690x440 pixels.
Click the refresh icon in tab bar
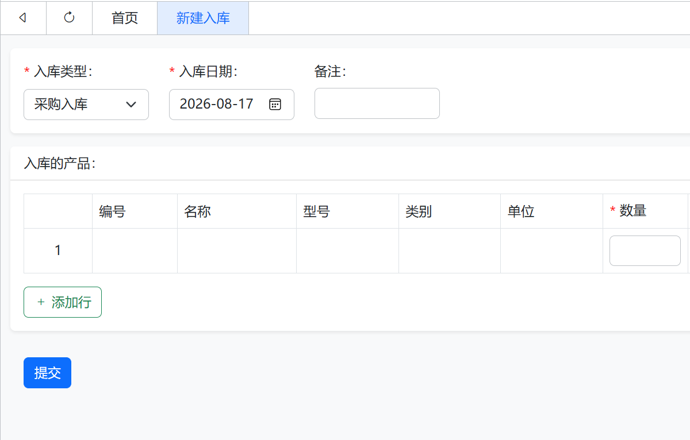pyautogui.click(x=69, y=18)
